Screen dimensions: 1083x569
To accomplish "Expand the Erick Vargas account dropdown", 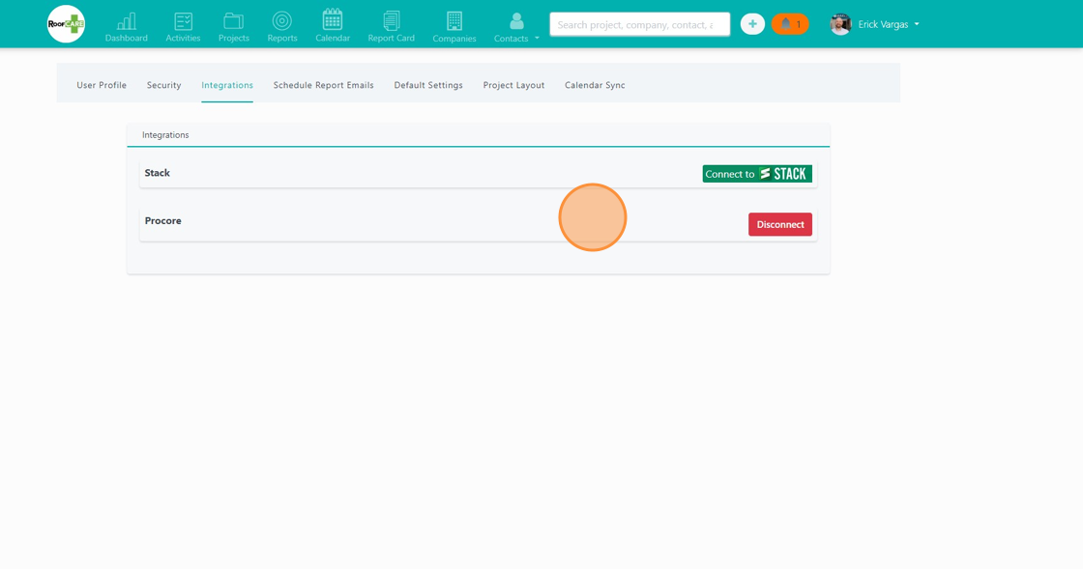I will [x=875, y=24].
